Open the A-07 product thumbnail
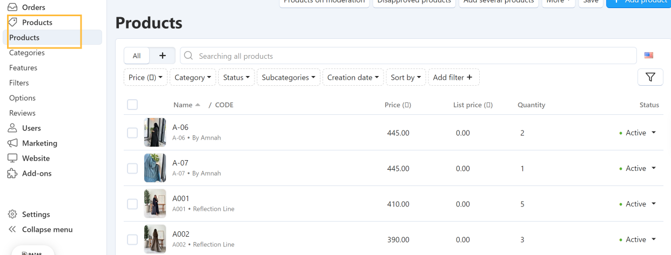 pos(155,168)
